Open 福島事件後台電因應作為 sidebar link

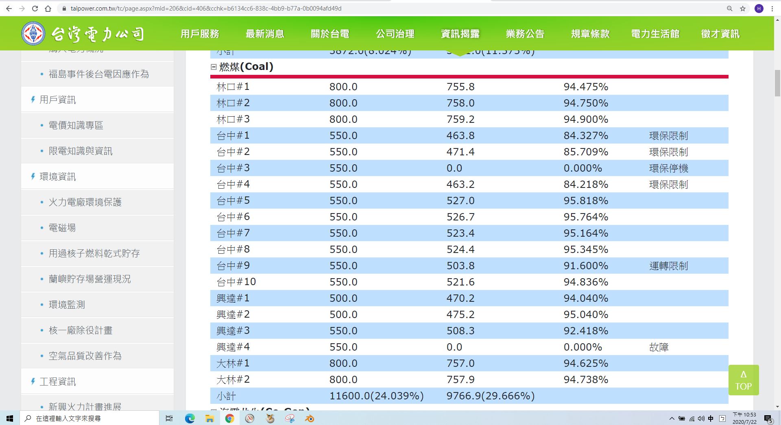(99, 74)
